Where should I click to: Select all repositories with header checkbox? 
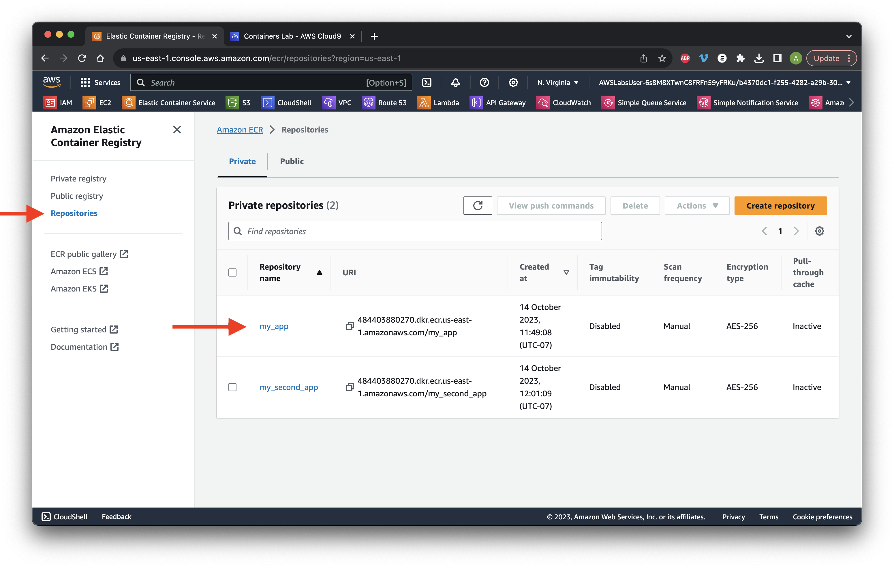click(x=232, y=272)
